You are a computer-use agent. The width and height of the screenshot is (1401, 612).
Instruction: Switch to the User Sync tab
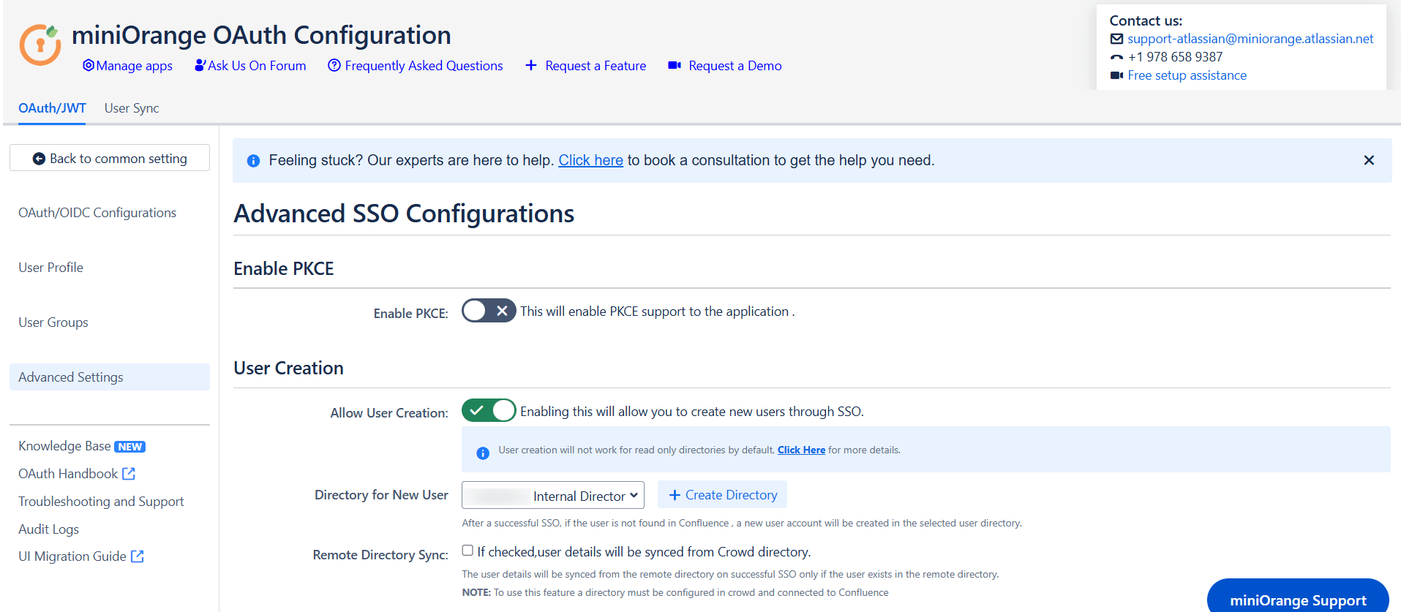132,108
